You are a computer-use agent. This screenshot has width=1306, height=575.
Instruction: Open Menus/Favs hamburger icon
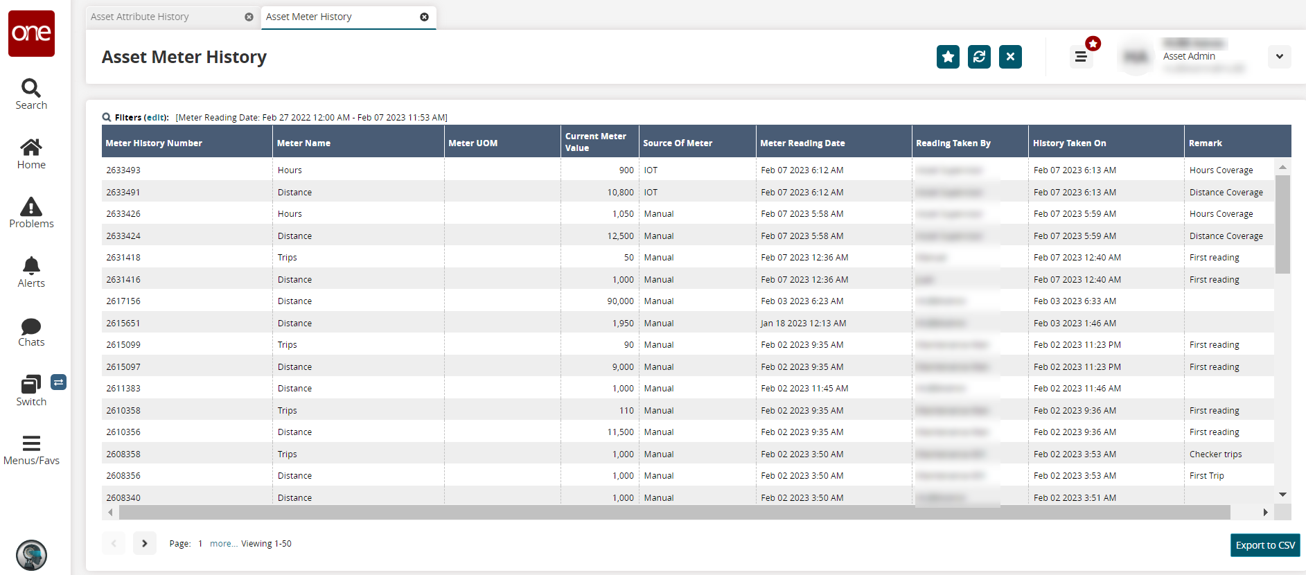[x=31, y=443]
